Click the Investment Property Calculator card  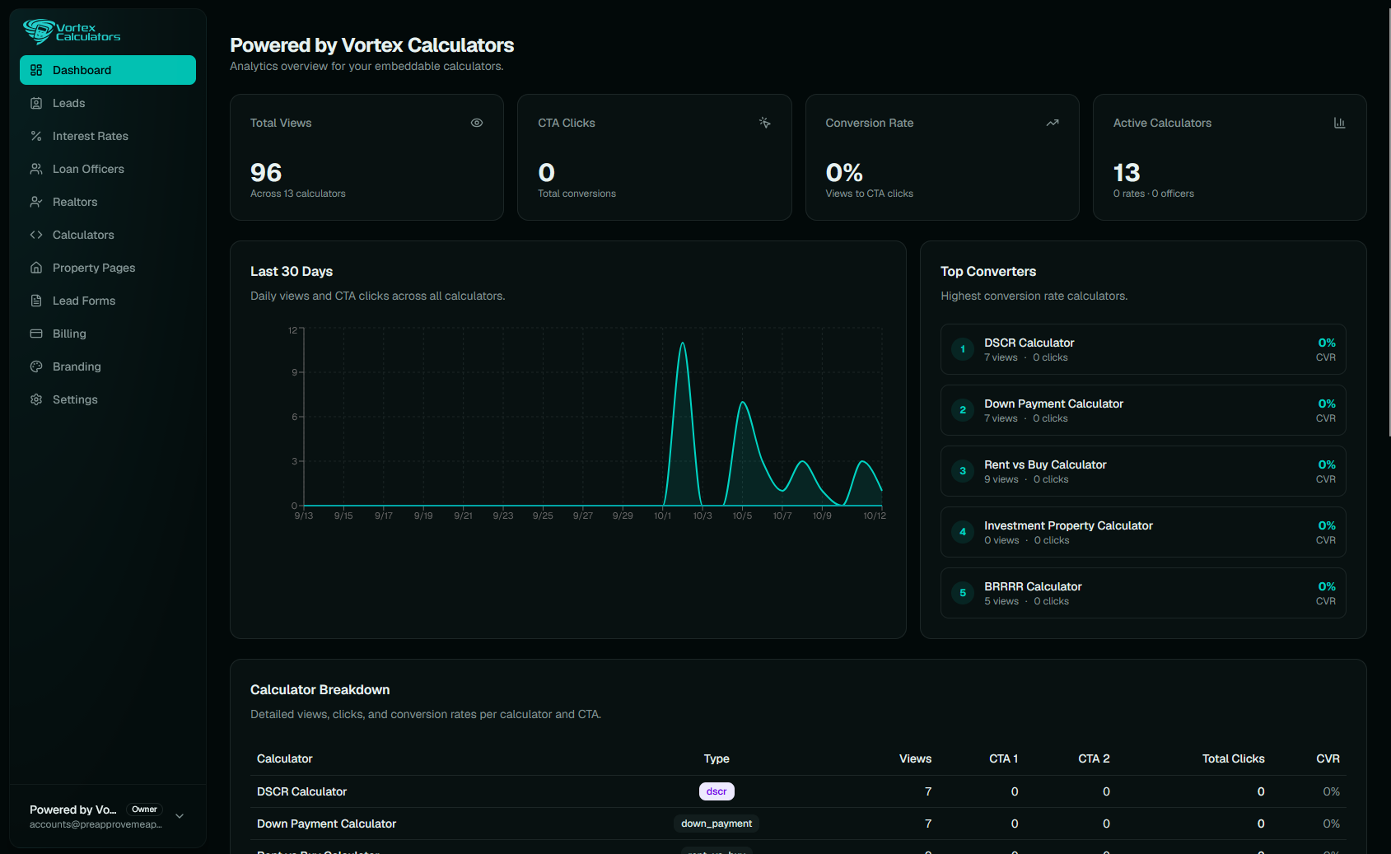click(x=1143, y=532)
